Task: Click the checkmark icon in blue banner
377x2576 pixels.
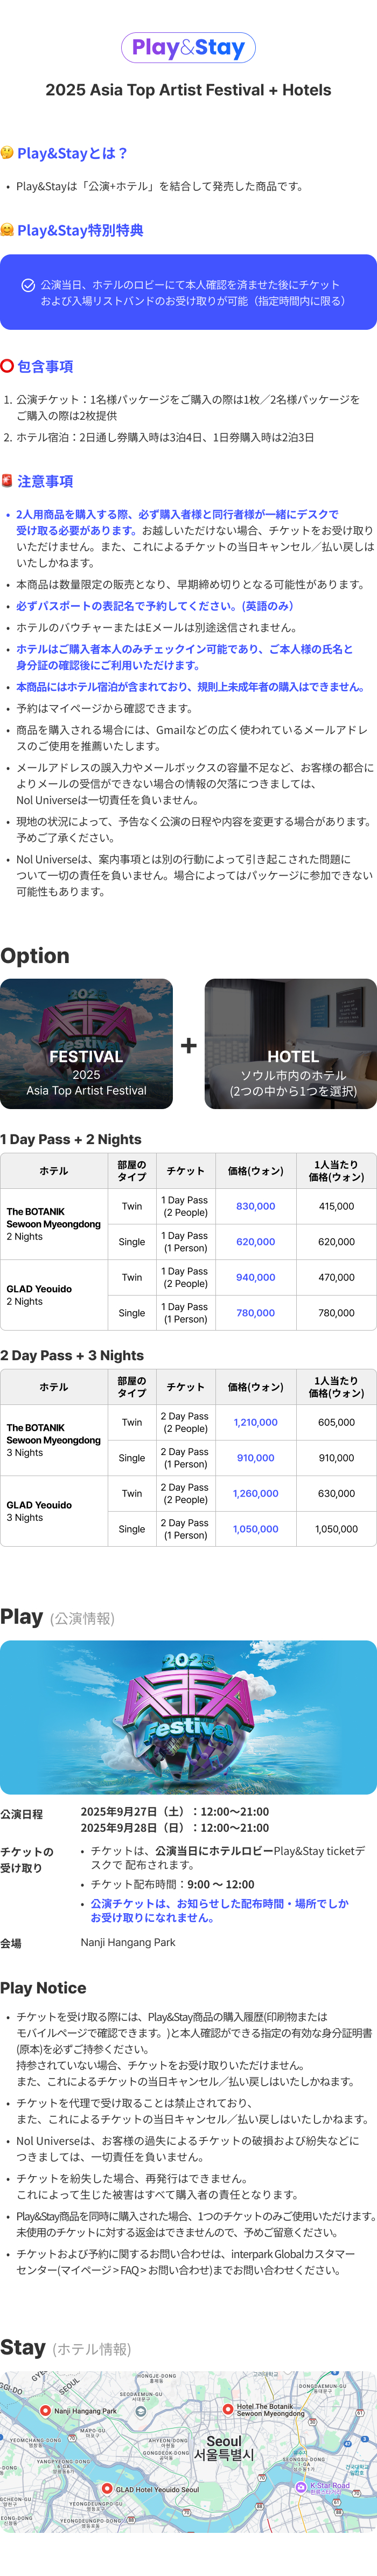Action: [x=28, y=285]
